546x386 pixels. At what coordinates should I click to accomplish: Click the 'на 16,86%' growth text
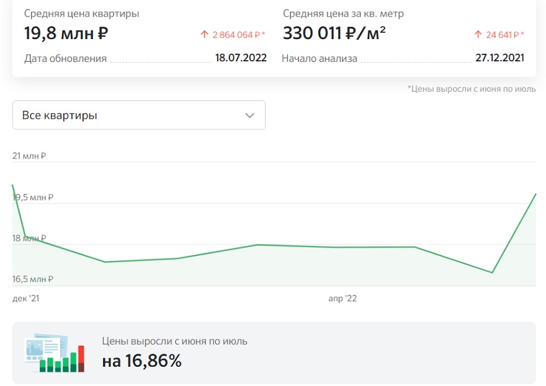(x=141, y=361)
